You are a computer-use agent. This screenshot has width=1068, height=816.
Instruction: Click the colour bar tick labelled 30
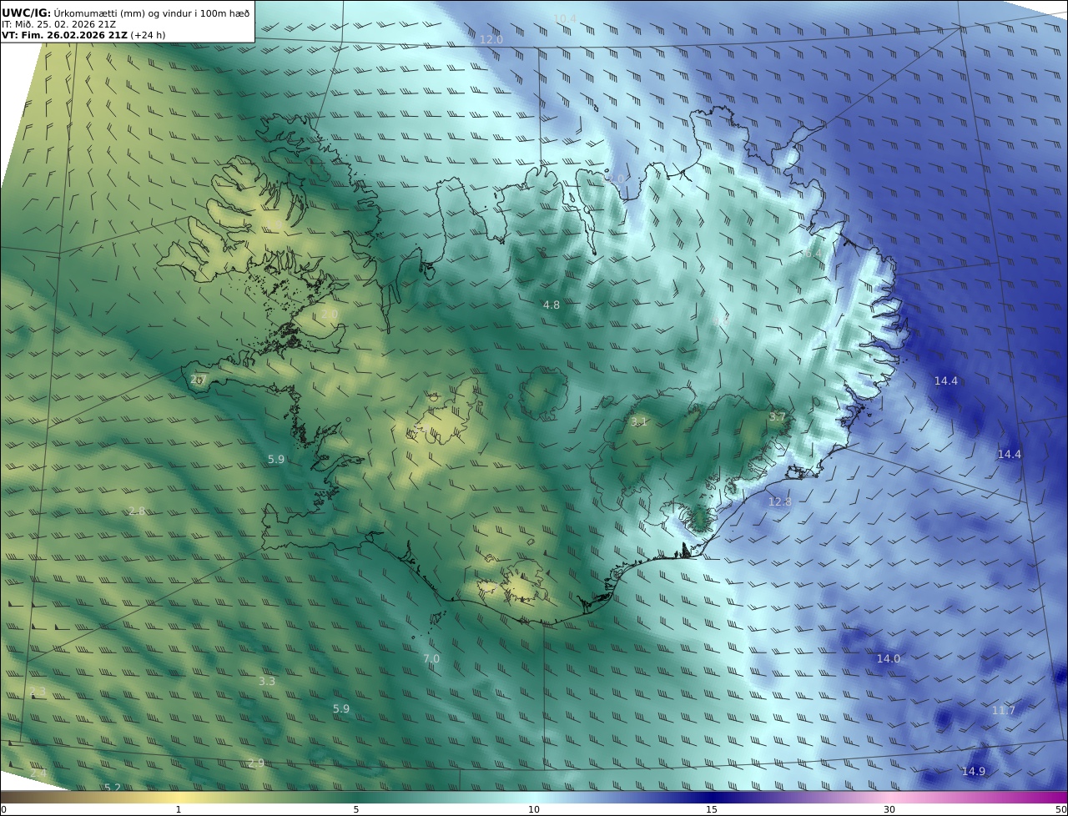point(889,809)
